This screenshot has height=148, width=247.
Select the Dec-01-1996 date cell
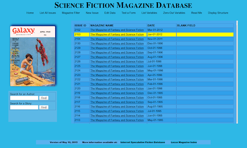tap(162, 44)
